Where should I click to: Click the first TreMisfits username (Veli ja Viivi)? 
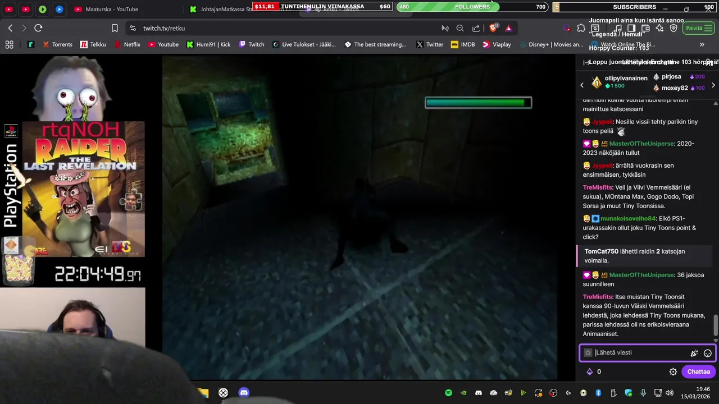click(598, 187)
